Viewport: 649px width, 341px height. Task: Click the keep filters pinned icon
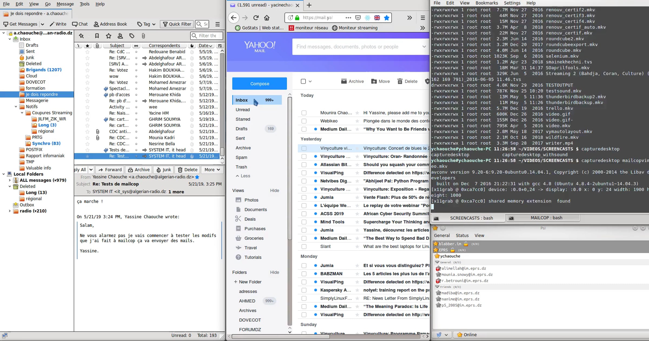point(81,36)
